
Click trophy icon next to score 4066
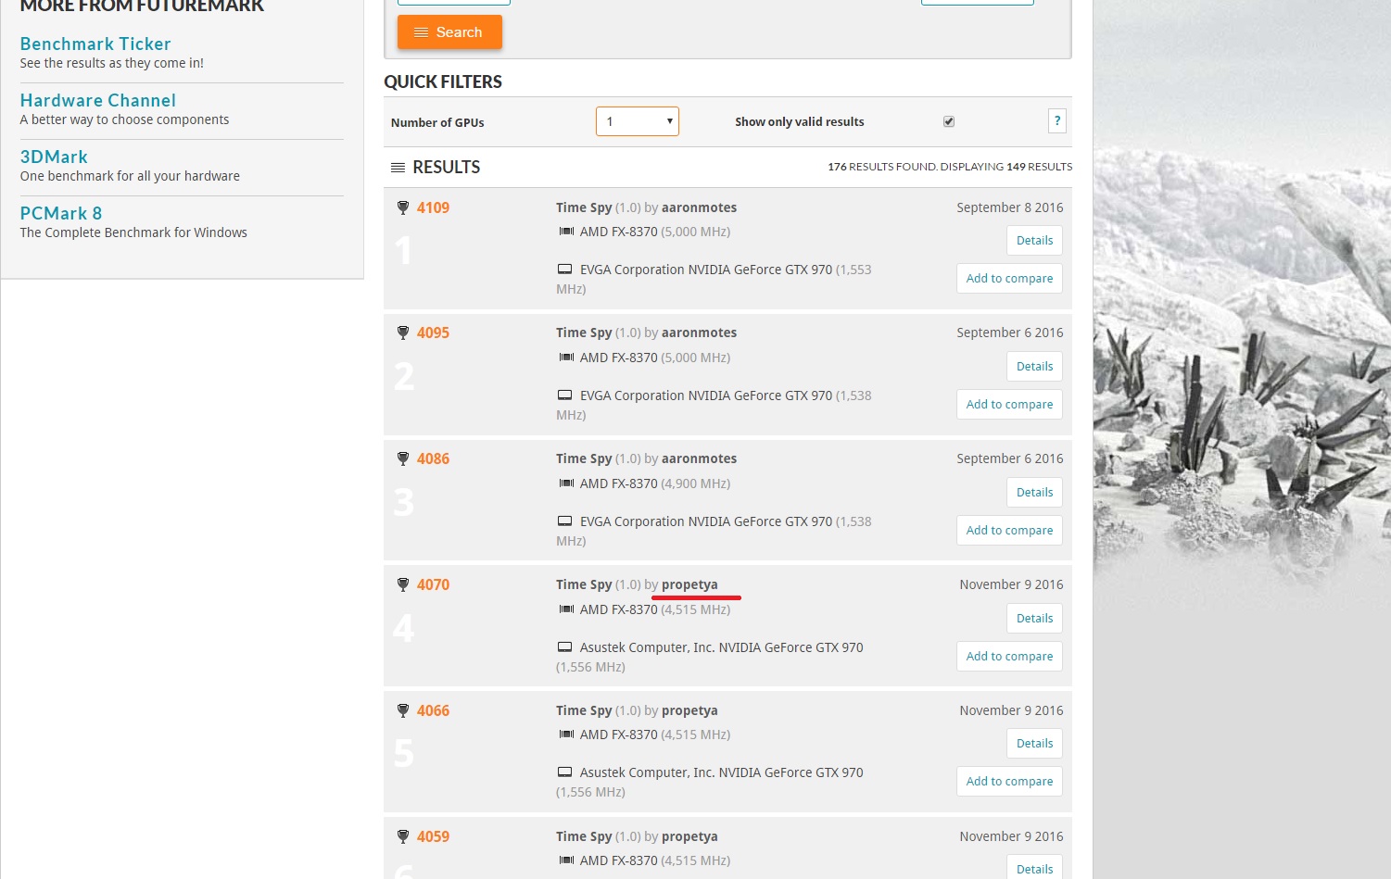pyautogui.click(x=403, y=710)
